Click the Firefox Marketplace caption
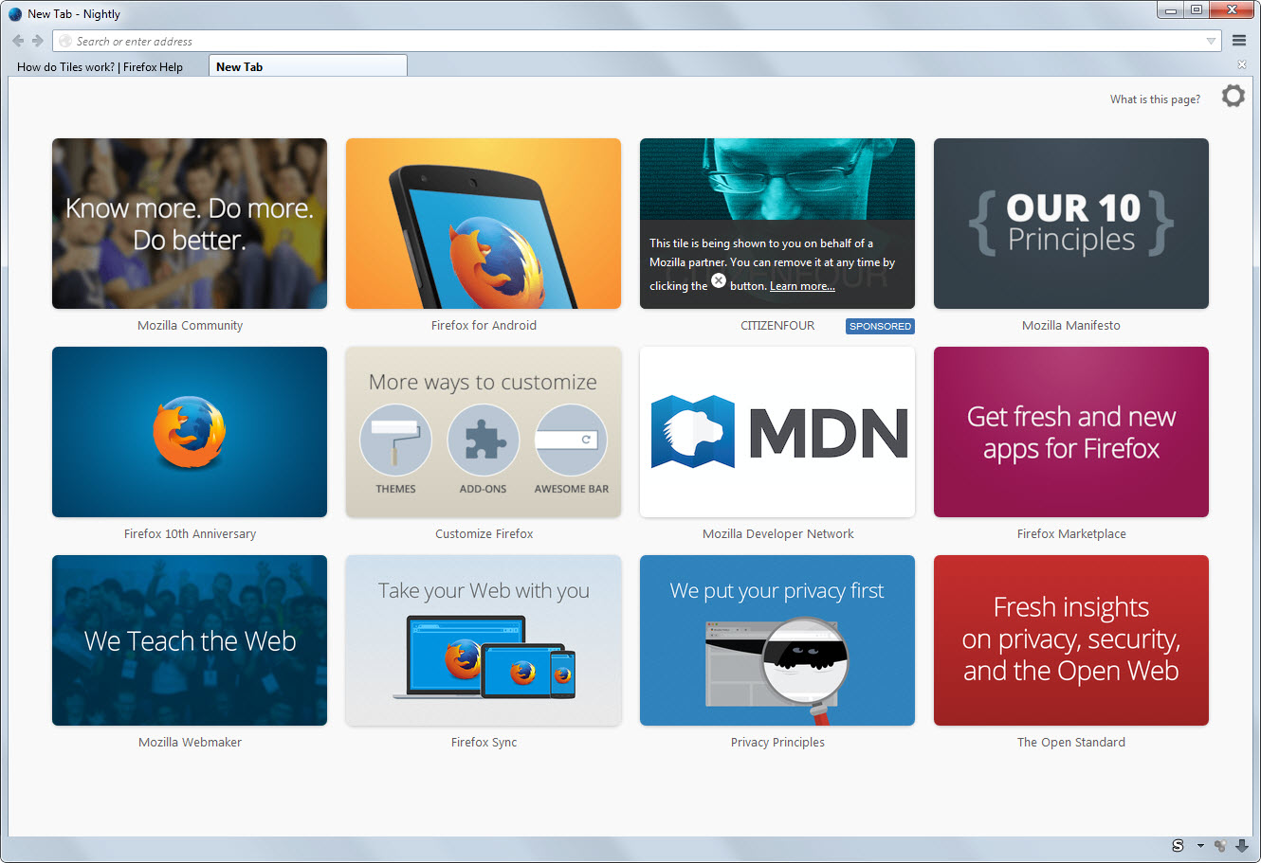1261x863 pixels. pos(1071,533)
